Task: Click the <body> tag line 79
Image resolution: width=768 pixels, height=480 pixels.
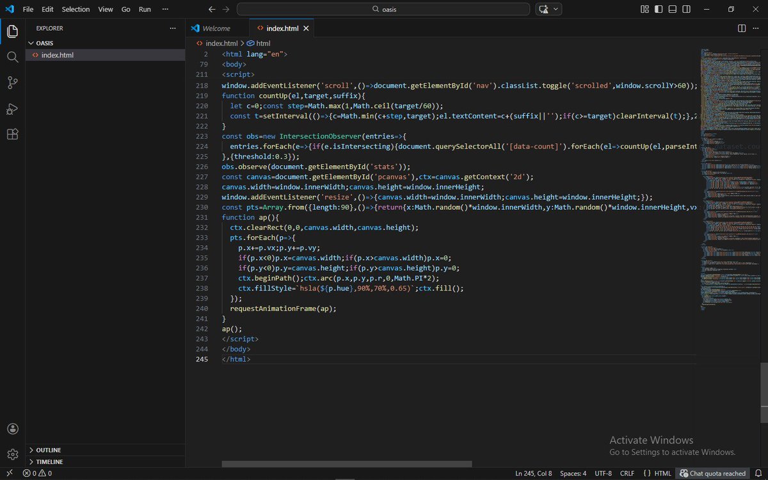Action: [x=234, y=65]
